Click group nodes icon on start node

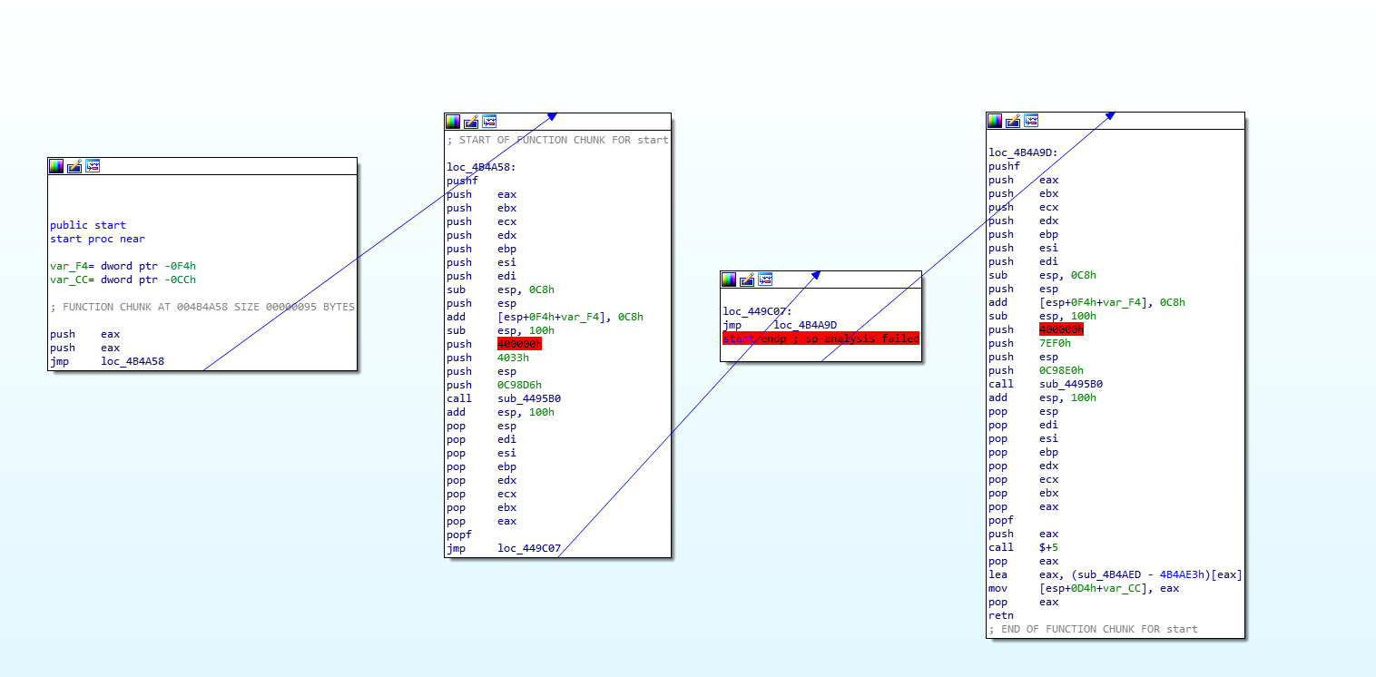pos(93,166)
